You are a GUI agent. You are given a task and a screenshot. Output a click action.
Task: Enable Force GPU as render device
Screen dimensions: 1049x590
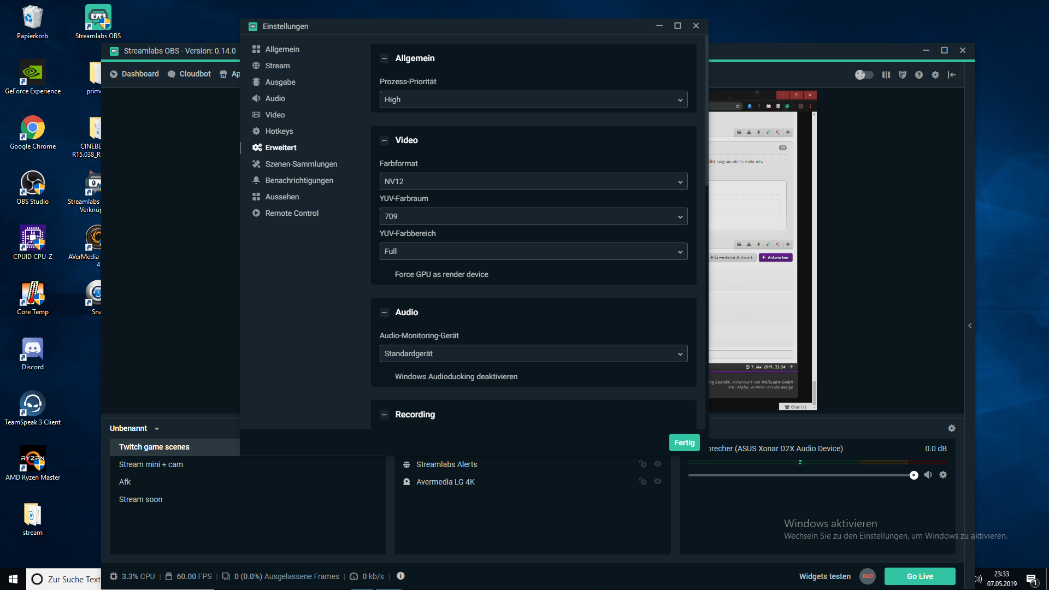pos(384,274)
